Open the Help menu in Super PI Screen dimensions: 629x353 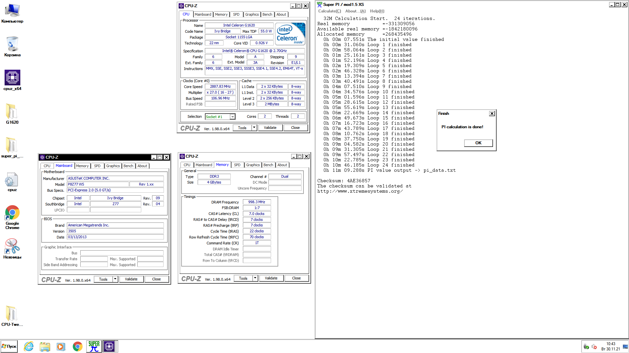pos(377,11)
